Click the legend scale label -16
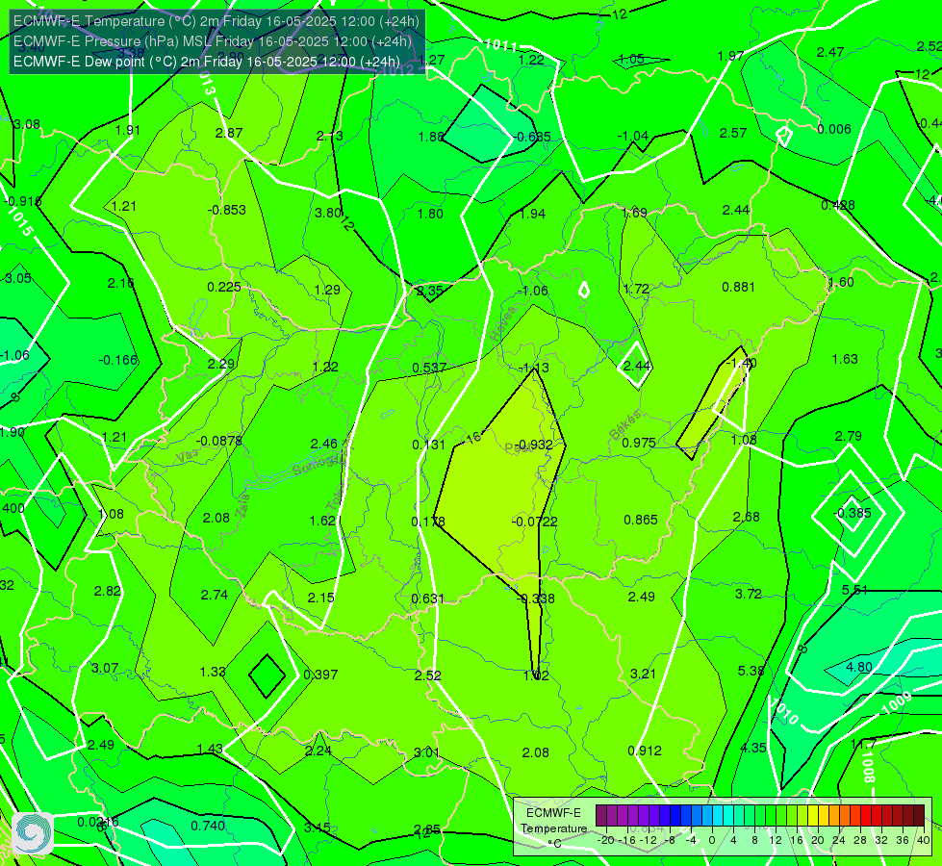Viewport: 942px width, 866px height. [628, 840]
